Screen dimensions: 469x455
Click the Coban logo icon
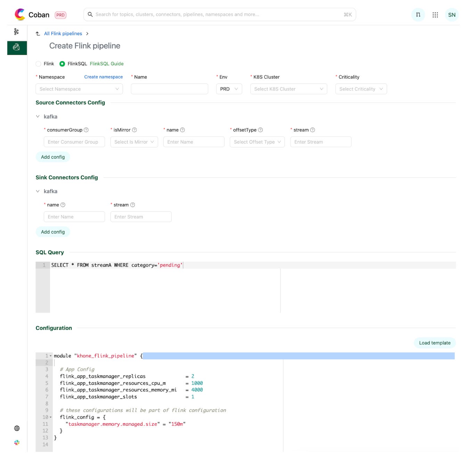pos(20,15)
